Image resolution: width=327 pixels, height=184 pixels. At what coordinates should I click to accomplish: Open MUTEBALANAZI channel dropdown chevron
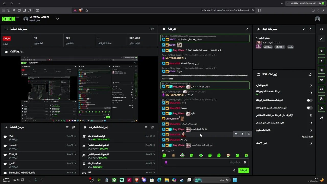[58, 19]
